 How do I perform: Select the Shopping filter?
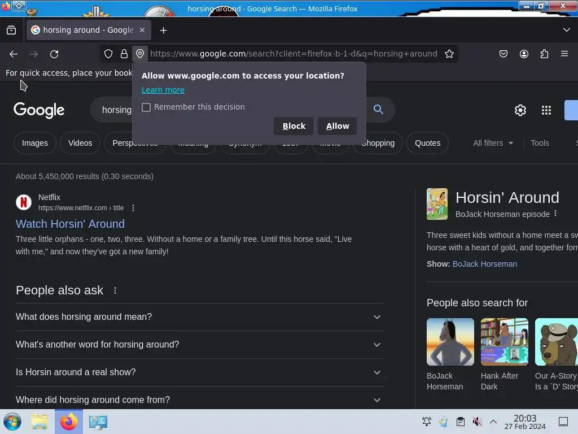pyautogui.click(x=378, y=143)
